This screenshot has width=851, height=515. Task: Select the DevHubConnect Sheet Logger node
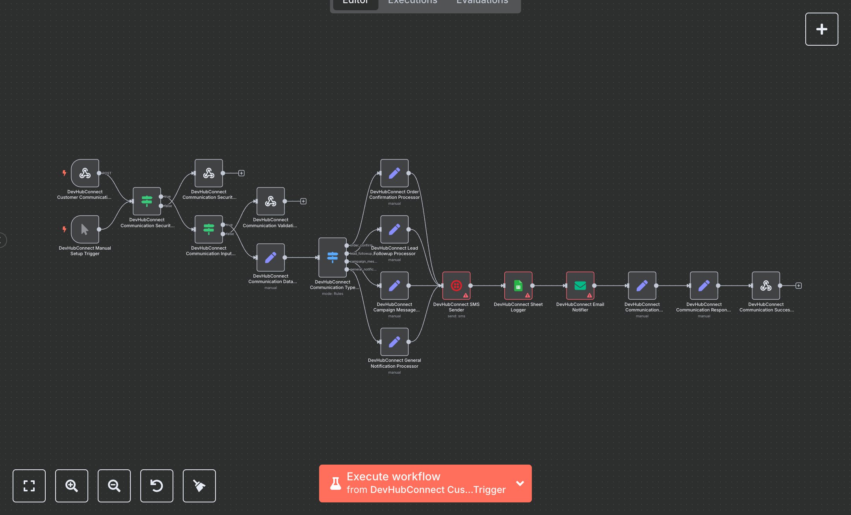click(518, 285)
